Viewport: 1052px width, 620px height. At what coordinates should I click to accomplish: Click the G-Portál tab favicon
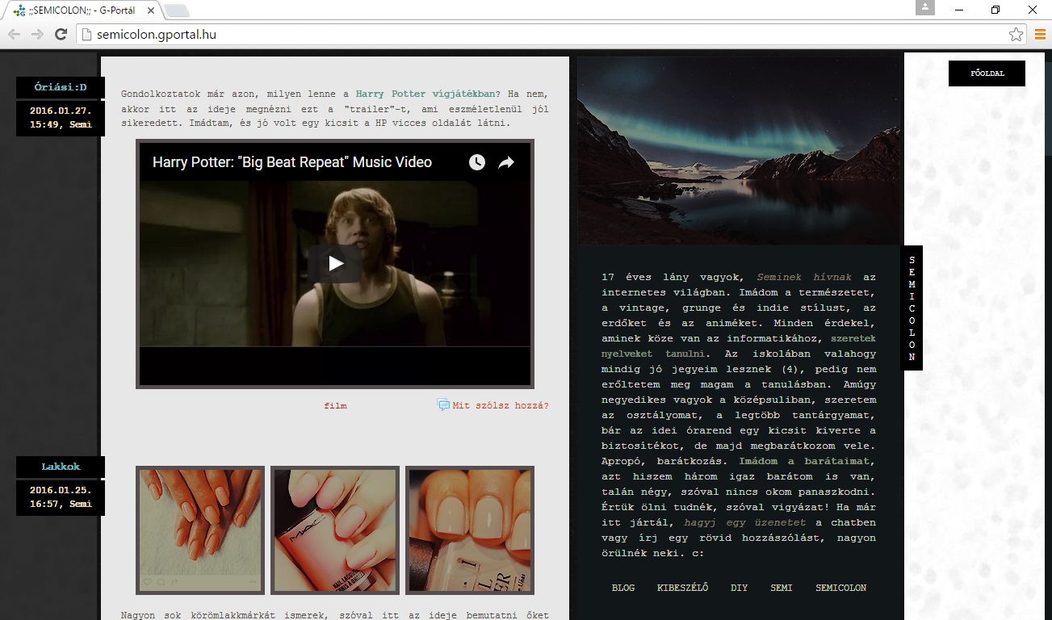(x=19, y=10)
